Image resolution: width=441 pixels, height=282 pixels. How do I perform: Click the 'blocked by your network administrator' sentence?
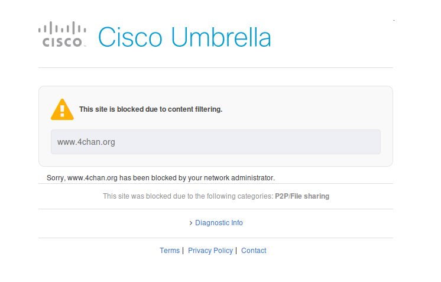161,178
